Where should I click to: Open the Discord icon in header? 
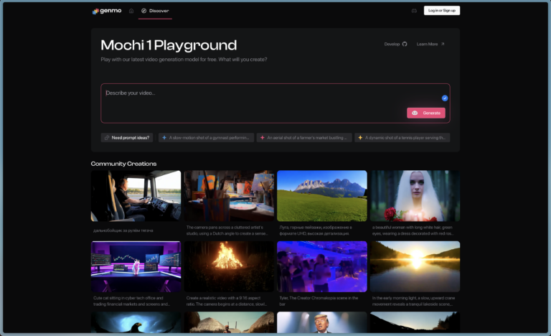coord(414,11)
